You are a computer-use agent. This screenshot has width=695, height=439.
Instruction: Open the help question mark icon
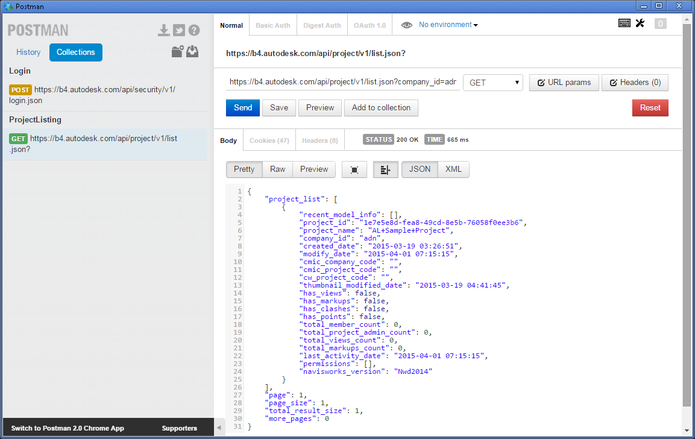[x=194, y=30]
